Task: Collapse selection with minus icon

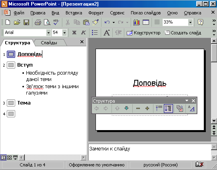Action: click(x=138, y=109)
